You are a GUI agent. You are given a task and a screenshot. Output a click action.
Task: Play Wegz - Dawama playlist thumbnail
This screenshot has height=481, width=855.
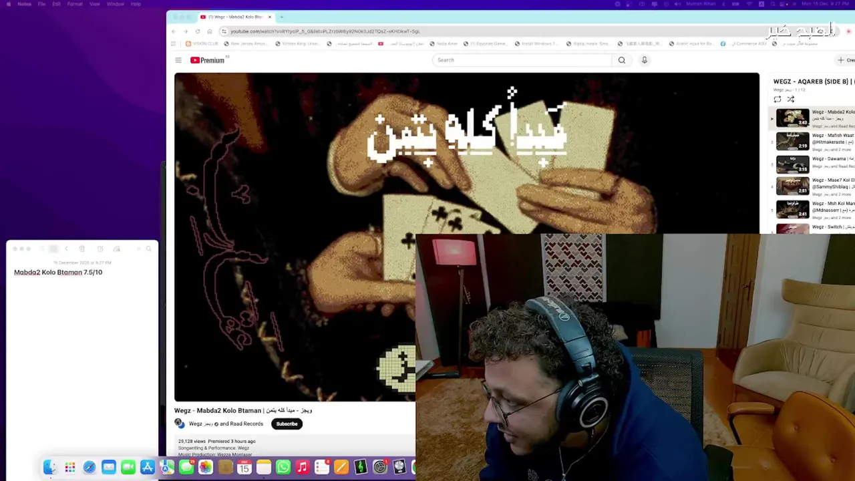792,164
